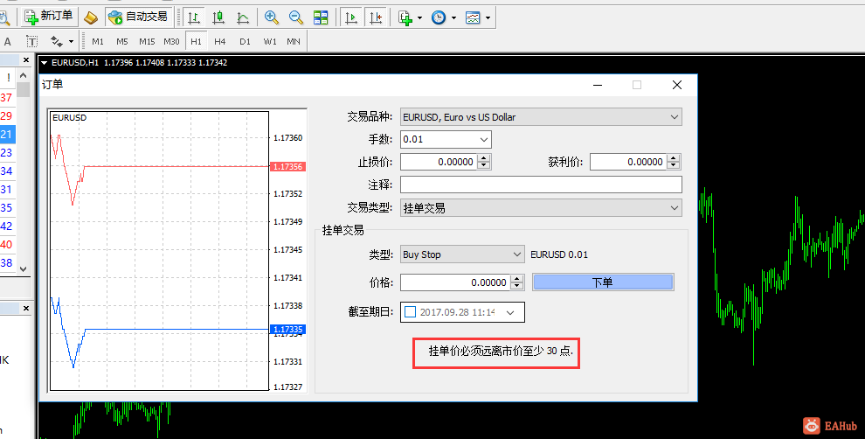The width and height of the screenshot is (865, 439).
Task: Decrease 获利价 with the down arrow
Action: (x=674, y=165)
